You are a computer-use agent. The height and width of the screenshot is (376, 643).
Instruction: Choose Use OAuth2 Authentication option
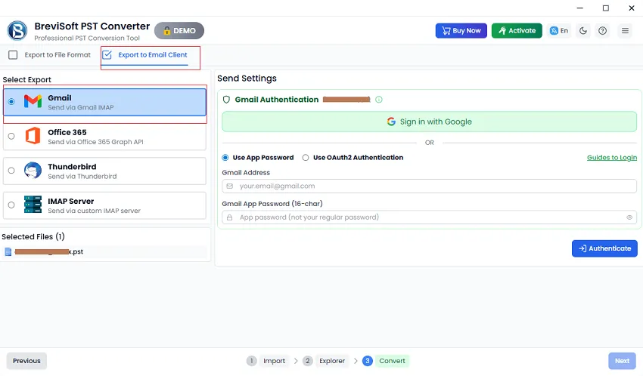point(306,158)
